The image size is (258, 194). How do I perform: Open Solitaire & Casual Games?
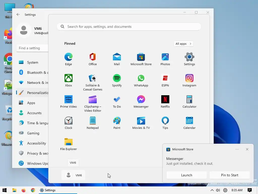click(x=93, y=83)
